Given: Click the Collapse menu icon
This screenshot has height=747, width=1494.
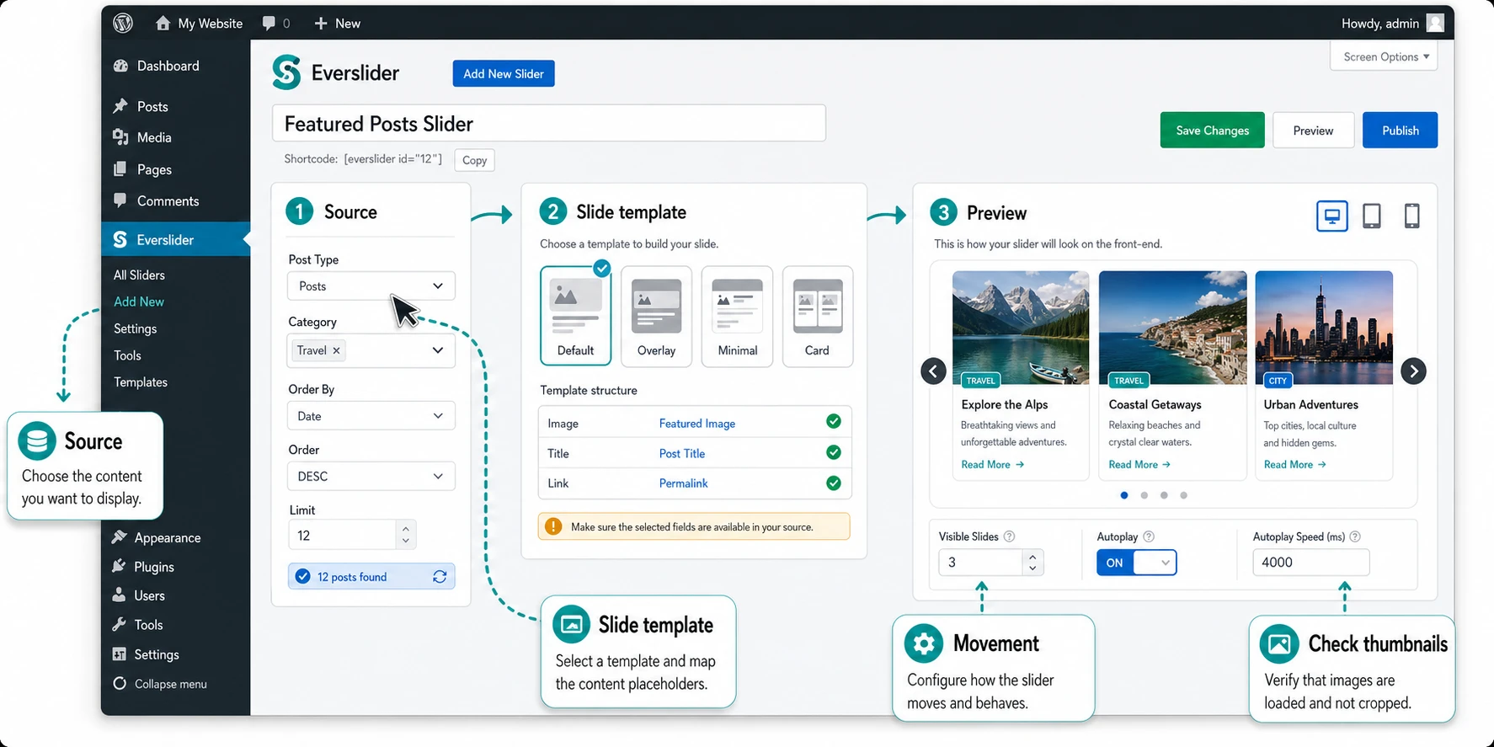Looking at the screenshot, I should point(120,683).
